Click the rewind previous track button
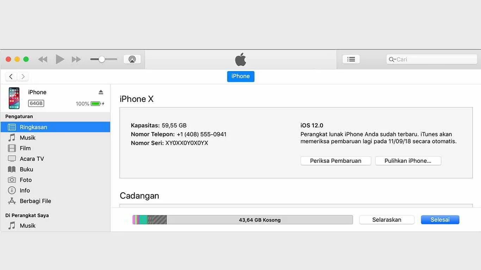 click(x=43, y=59)
